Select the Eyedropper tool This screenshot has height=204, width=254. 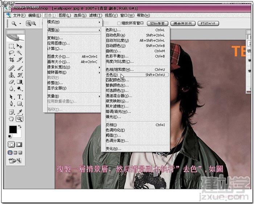point(20,112)
